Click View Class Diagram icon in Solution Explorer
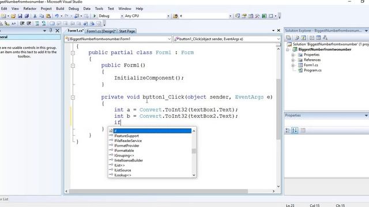 [x=325, y=37]
